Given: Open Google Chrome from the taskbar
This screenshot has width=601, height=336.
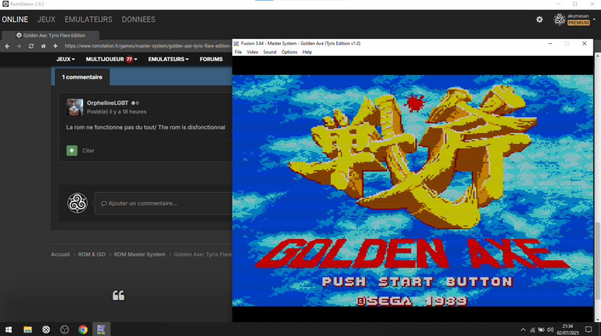Looking at the screenshot, I should [x=83, y=329].
